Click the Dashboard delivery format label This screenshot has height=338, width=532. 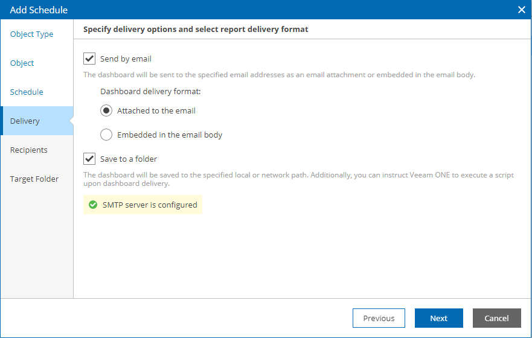click(x=150, y=92)
